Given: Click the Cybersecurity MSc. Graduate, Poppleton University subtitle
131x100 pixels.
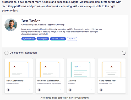Looking at the screenshot, I should (x=43, y=25).
